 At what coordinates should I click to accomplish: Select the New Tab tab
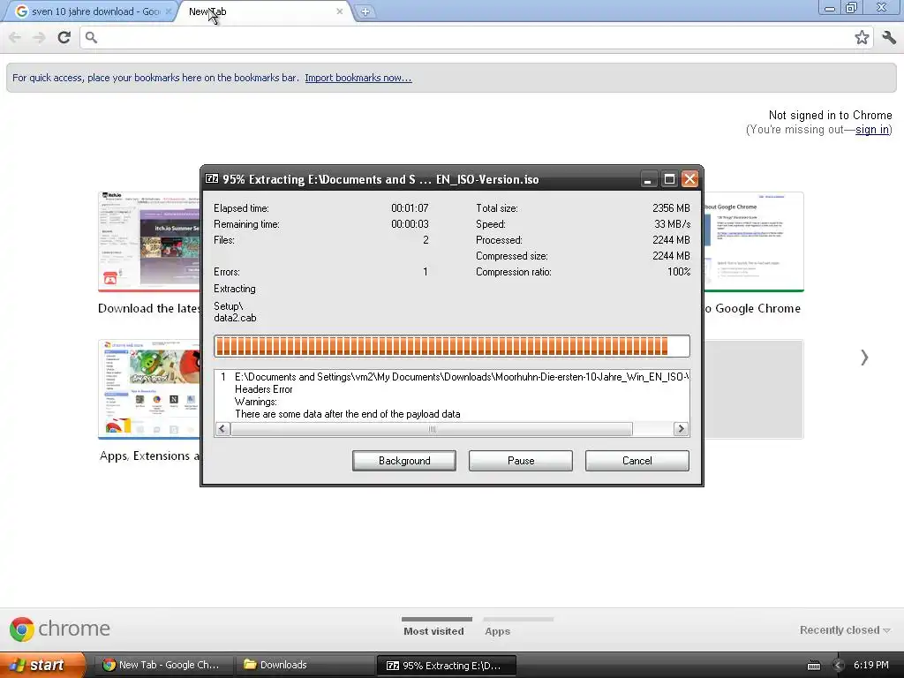(265, 11)
